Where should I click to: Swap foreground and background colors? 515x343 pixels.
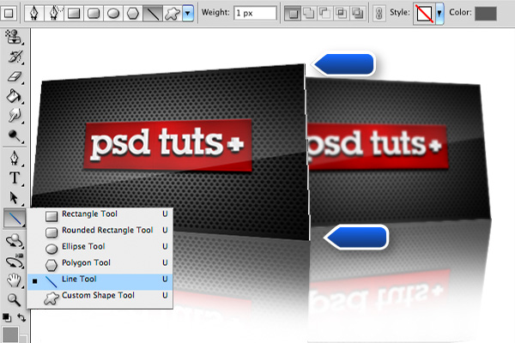21,317
